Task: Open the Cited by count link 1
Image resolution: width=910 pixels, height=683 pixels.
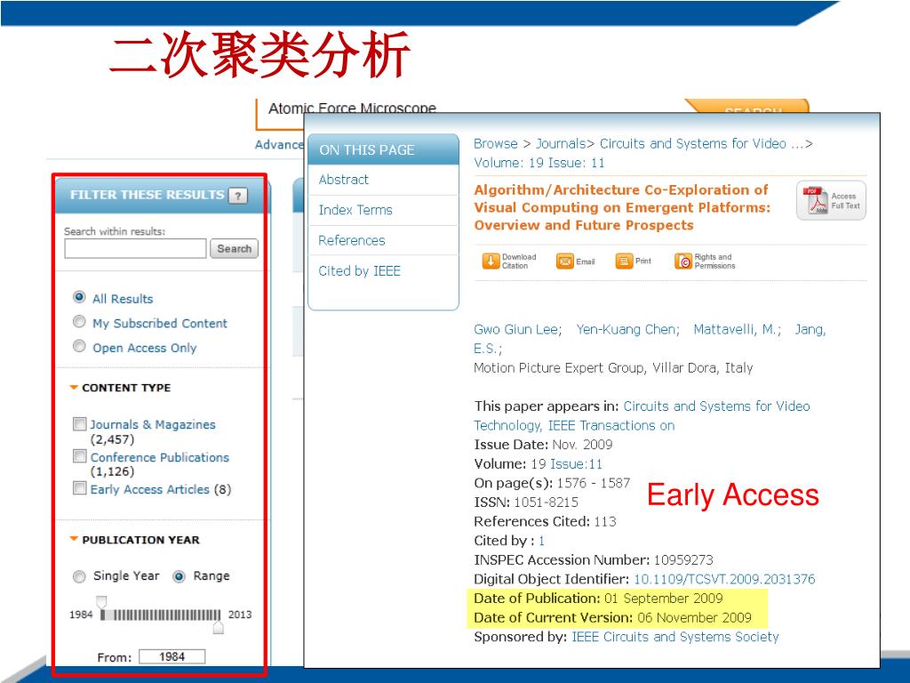Action: tap(541, 541)
